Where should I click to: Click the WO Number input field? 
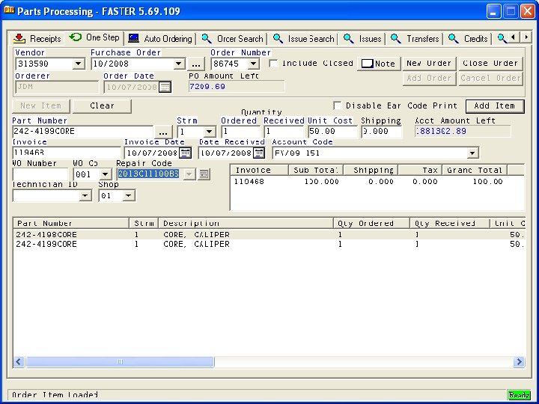click(x=40, y=174)
